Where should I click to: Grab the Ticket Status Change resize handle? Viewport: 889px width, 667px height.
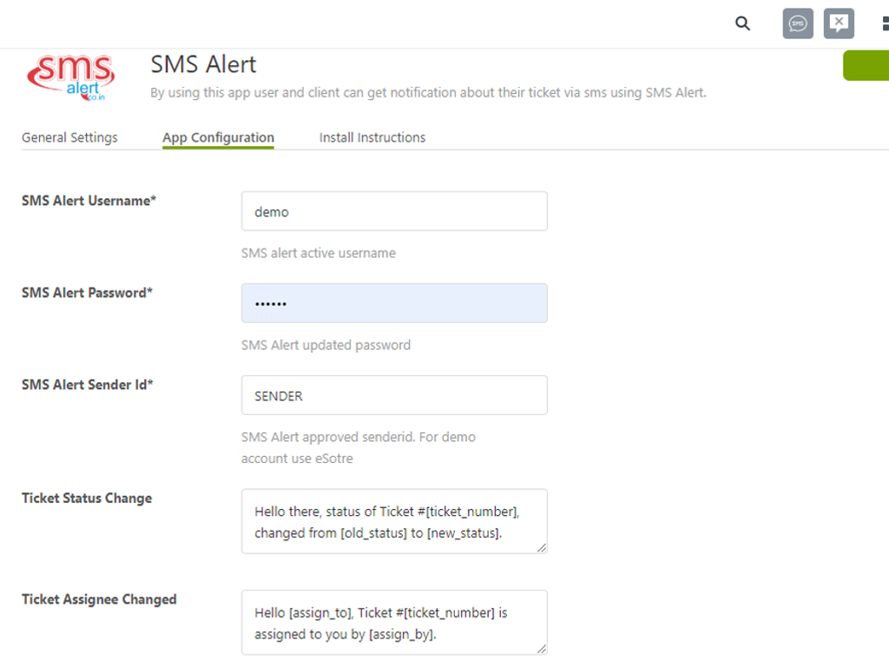pyautogui.click(x=542, y=547)
